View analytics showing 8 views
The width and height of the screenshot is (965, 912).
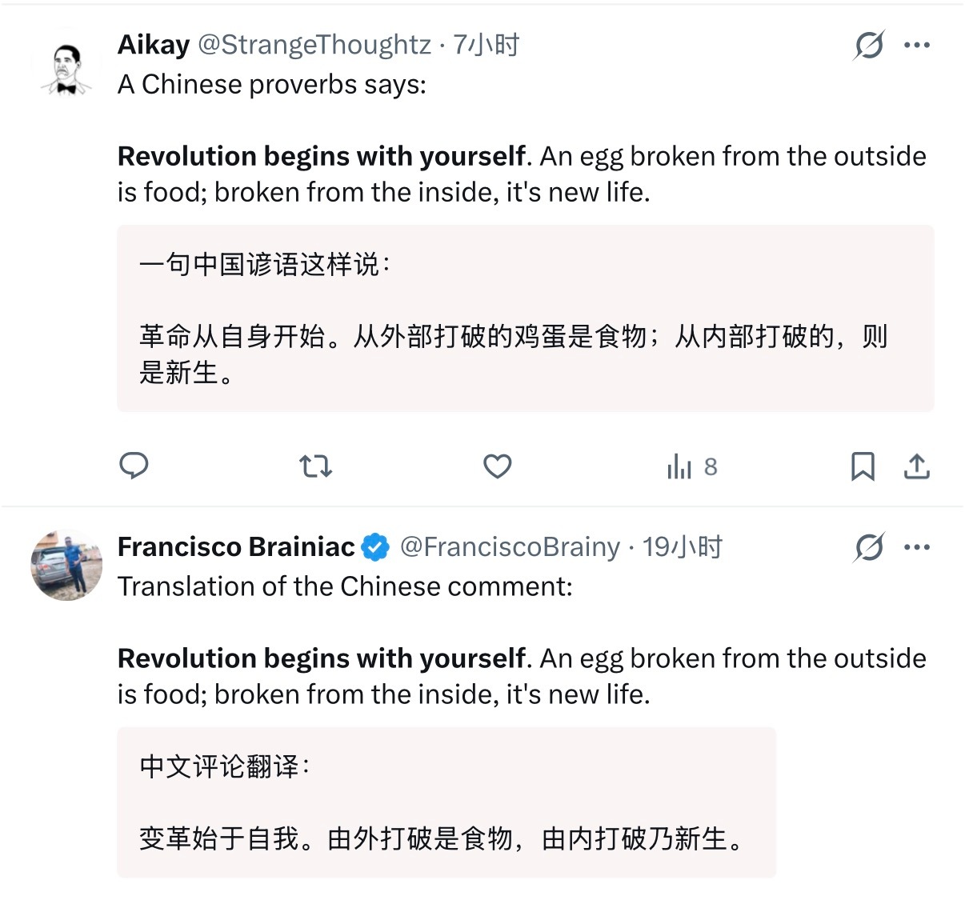tap(692, 466)
